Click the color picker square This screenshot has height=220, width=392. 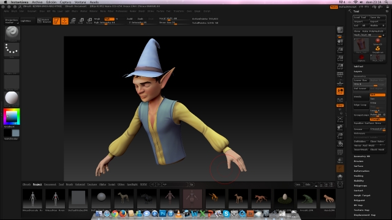12,117
